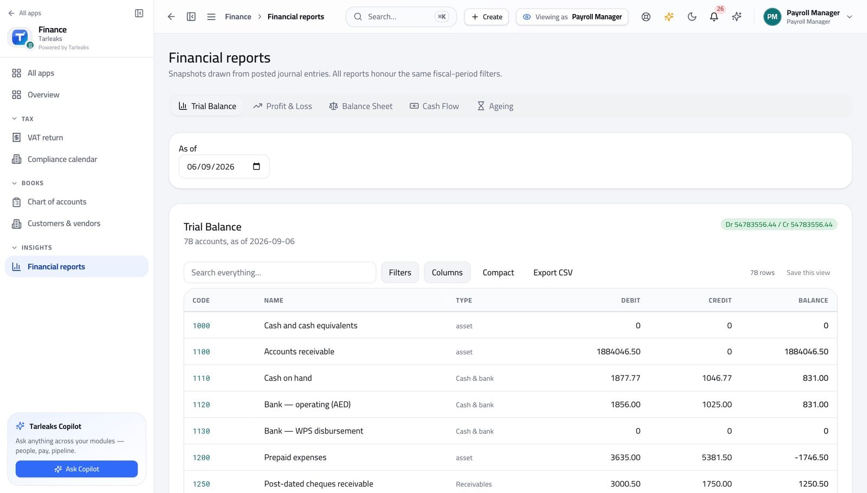Image resolution: width=867 pixels, height=493 pixels.
Task: Click the VAT return icon
Action: coord(16,137)
